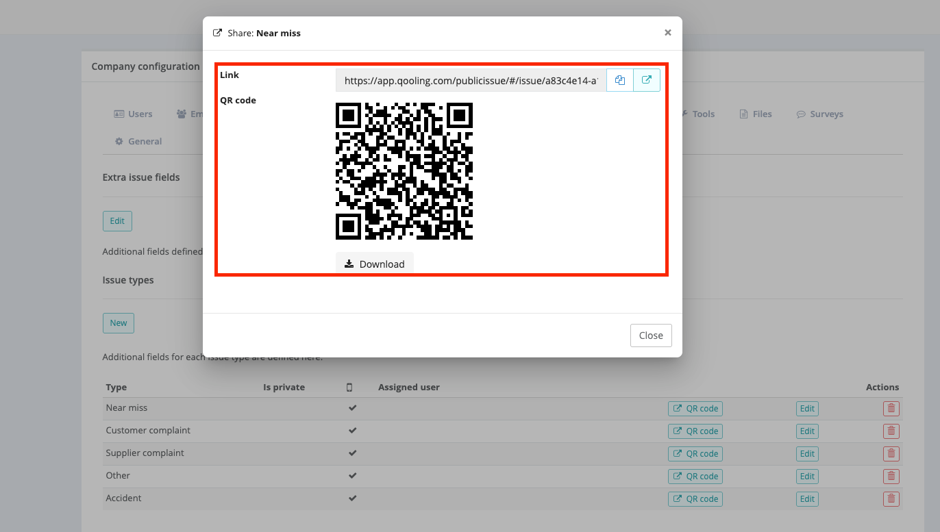Copy the share link to clipboard
This screenshot has height=532, width=940.
(620, 80)
